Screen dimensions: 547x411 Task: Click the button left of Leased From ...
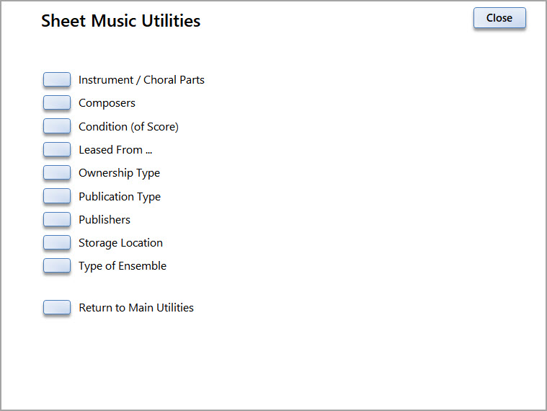tap(57, 150)
